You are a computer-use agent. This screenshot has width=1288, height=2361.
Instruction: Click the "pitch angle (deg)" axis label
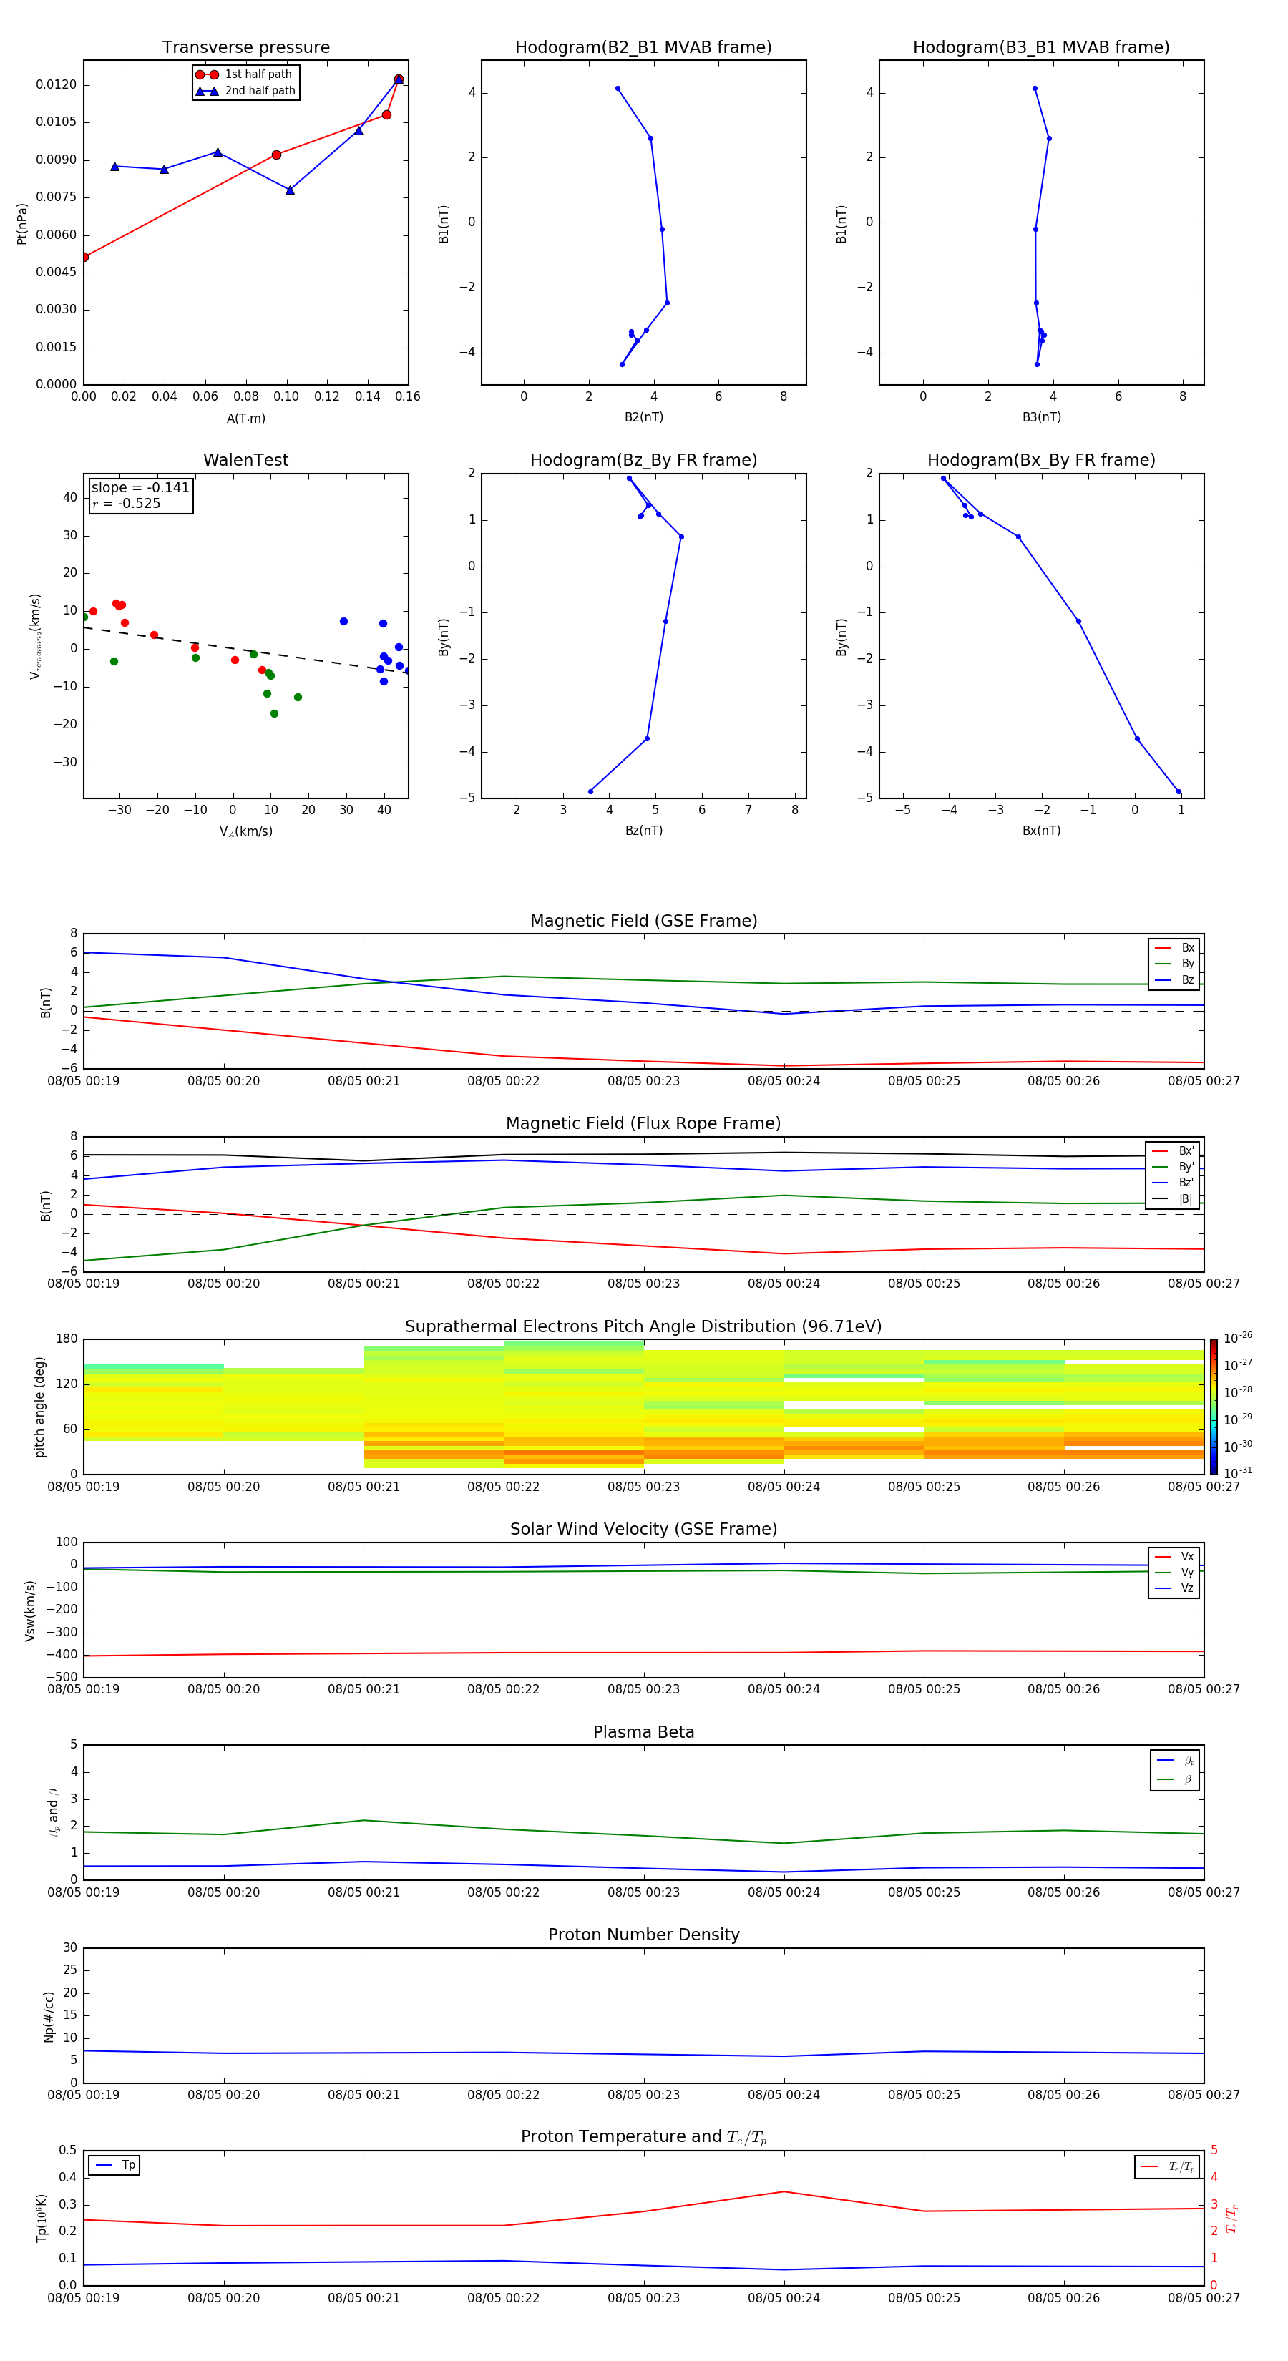(x=39, y=1407)
